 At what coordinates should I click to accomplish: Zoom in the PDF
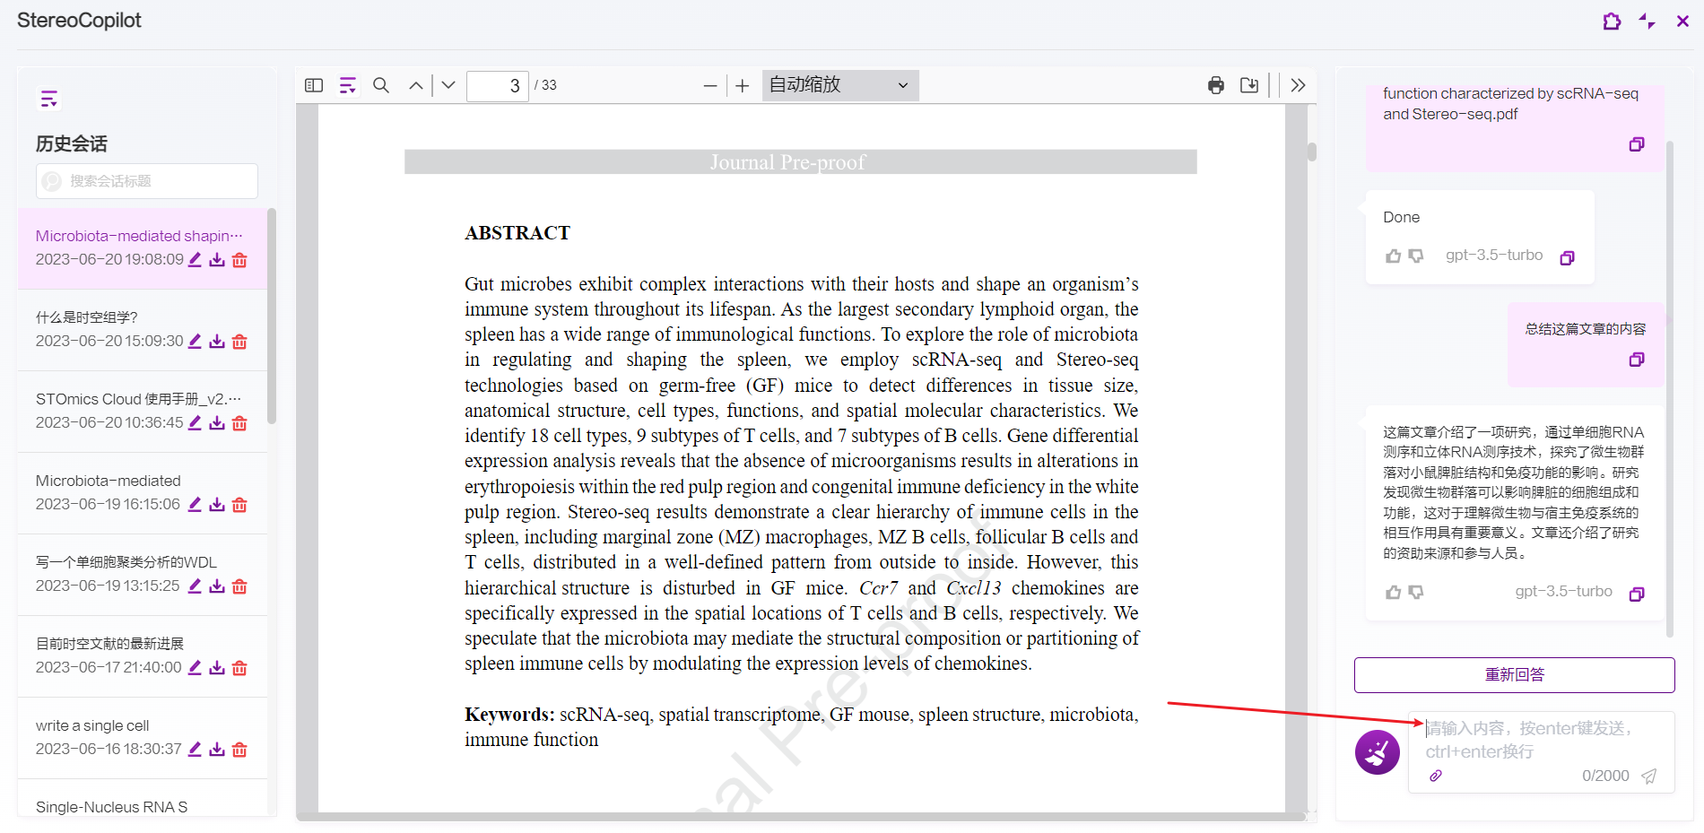(x=743, y=86)
